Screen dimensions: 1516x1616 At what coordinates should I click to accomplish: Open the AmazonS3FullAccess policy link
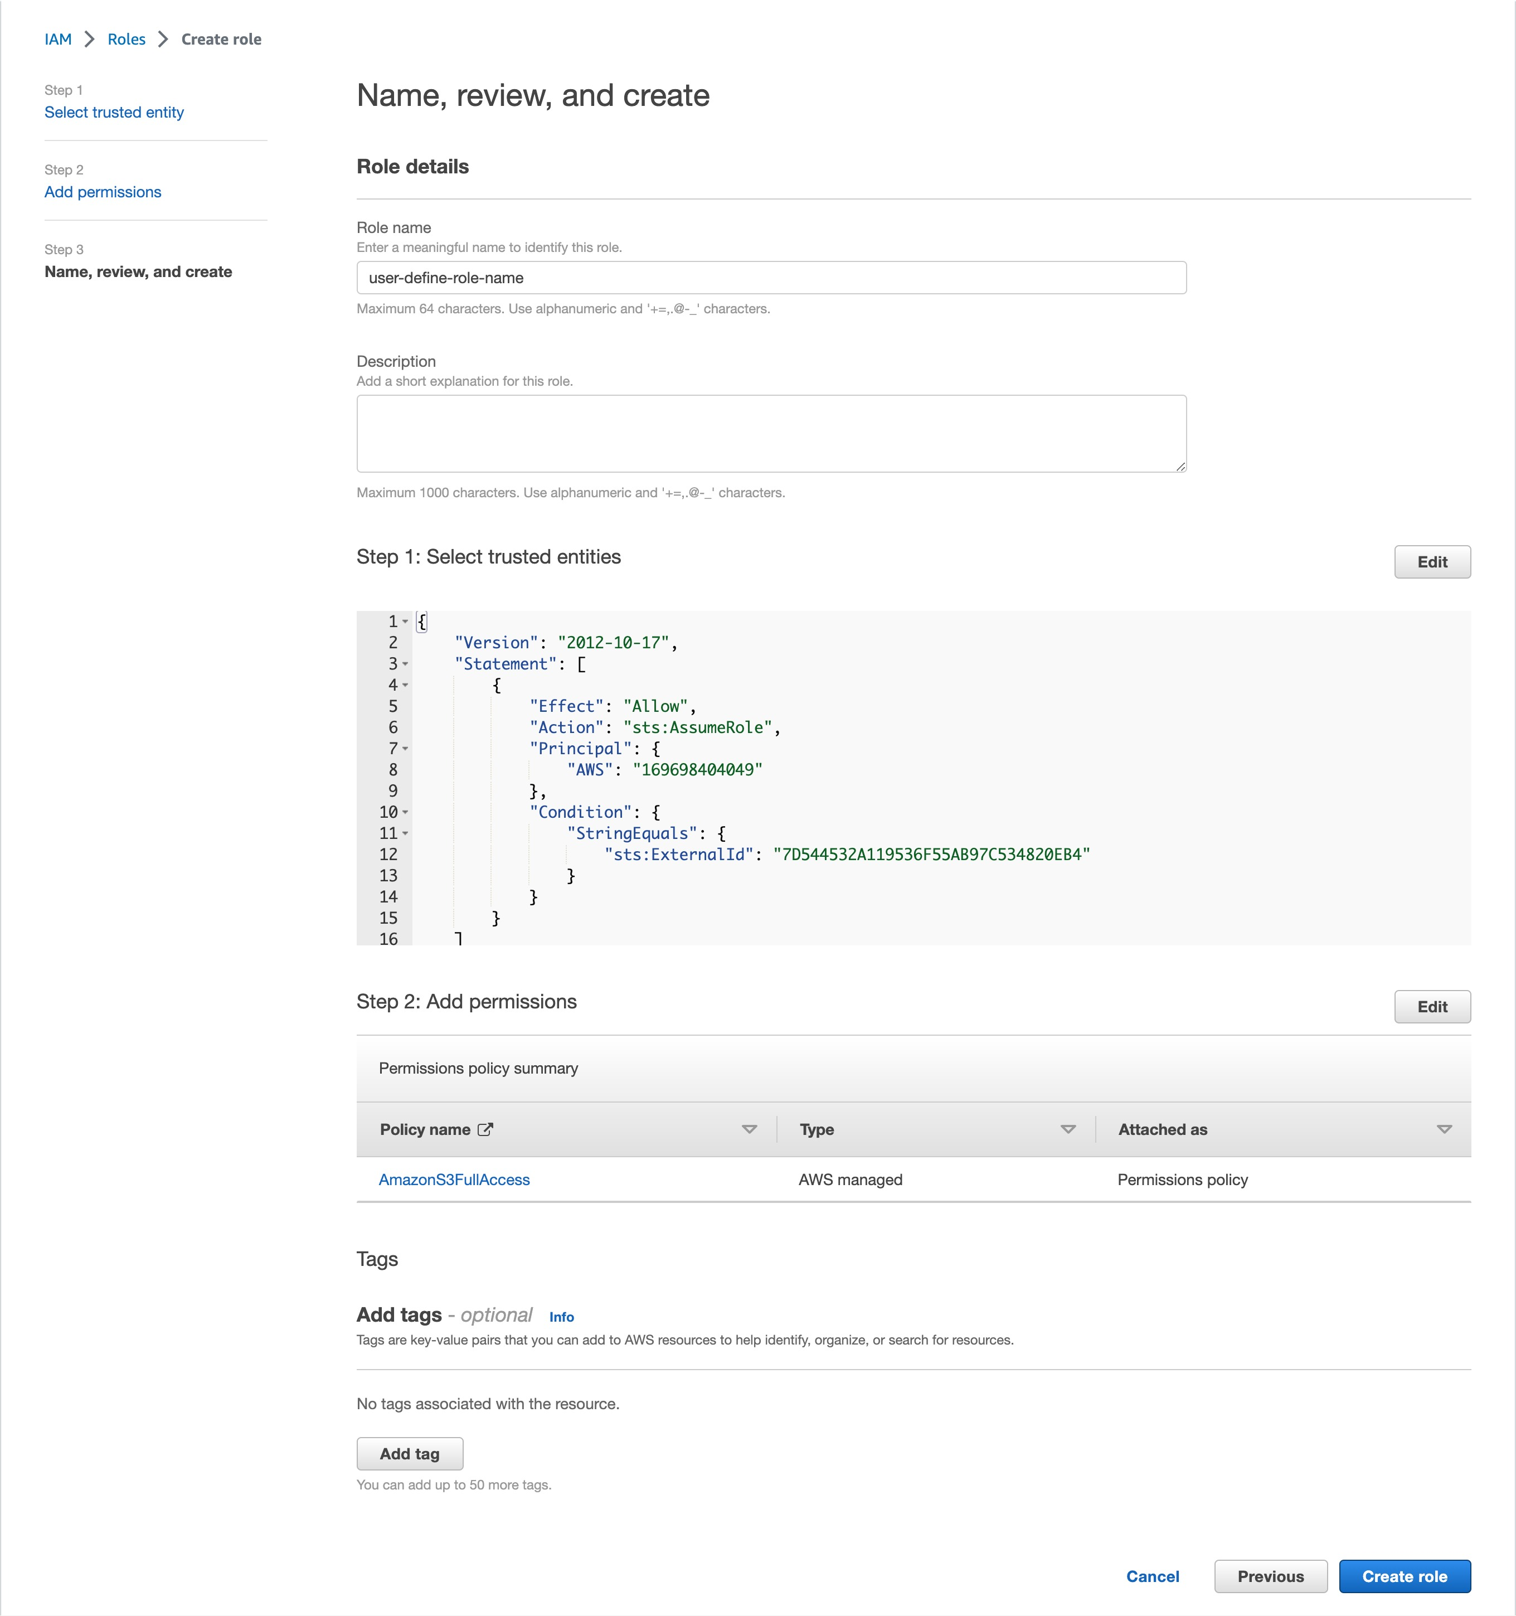pyautogui.click(x=454, y=1180)
